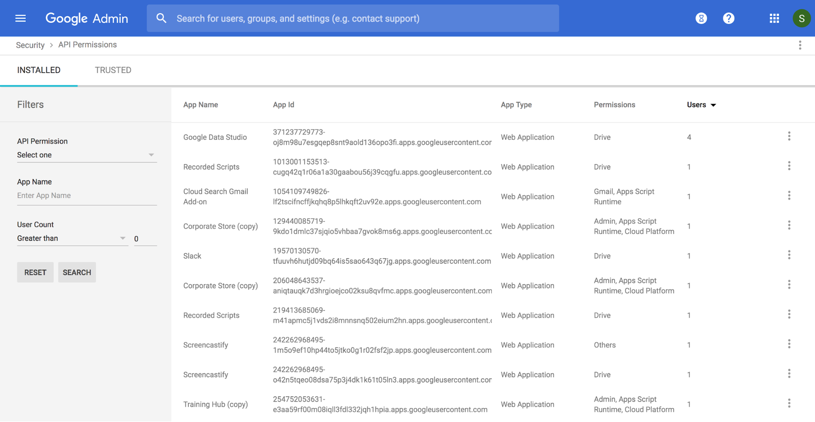This screenshot has width=815, height=422.
Task: Open row menu for Screencastify with Others permission
Action: (789, 344)
